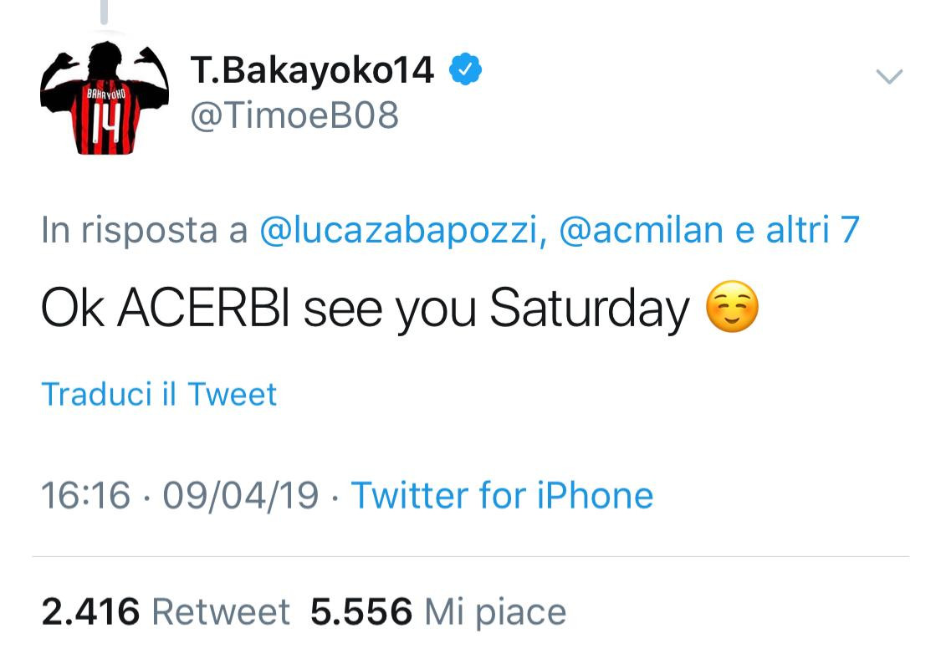Open the tweet timestamp 16:16

[x=85, y=495]
